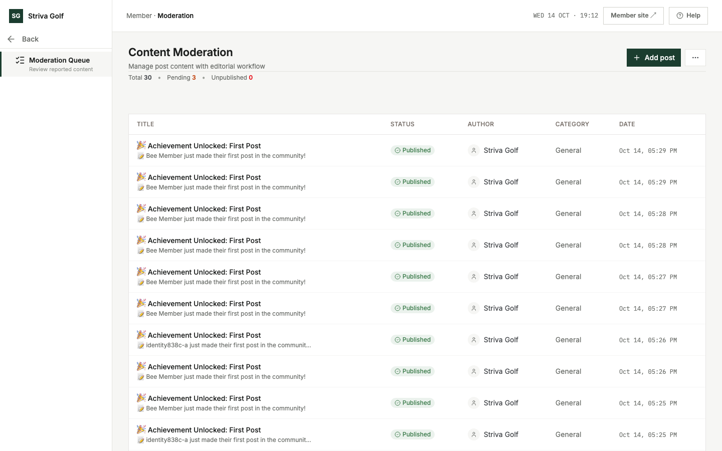Click author avatar on identity838c-a 05:26 PM post

click(x=474, y=340)
